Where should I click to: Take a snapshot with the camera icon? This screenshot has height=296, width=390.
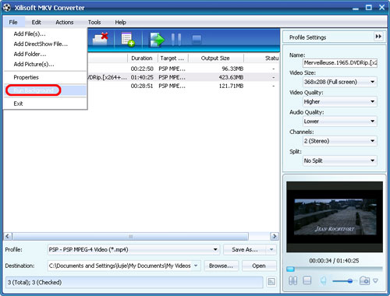click(364, 280)
